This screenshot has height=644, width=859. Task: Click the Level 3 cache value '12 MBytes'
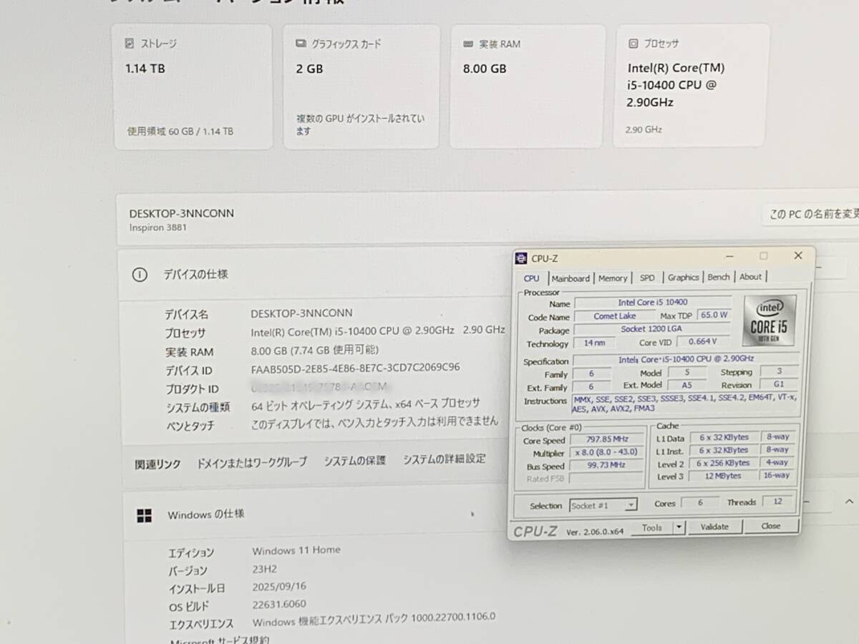tap(723, 476)
